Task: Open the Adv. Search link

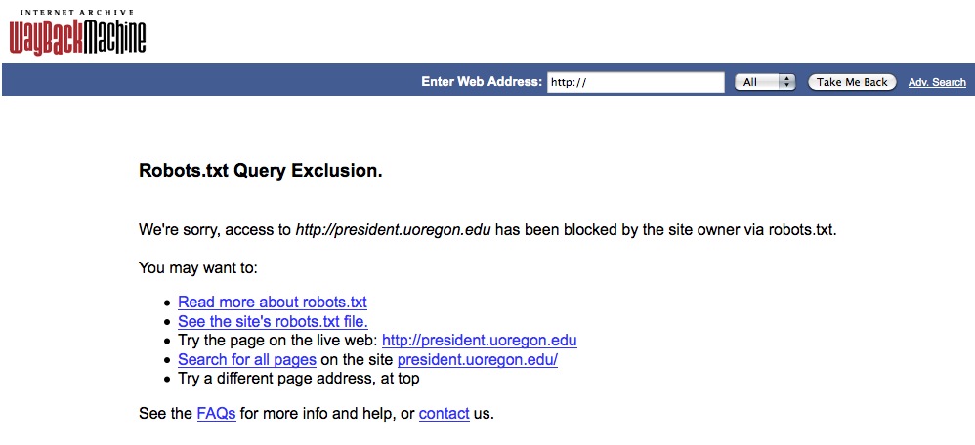Action: (x=937, y=82)
